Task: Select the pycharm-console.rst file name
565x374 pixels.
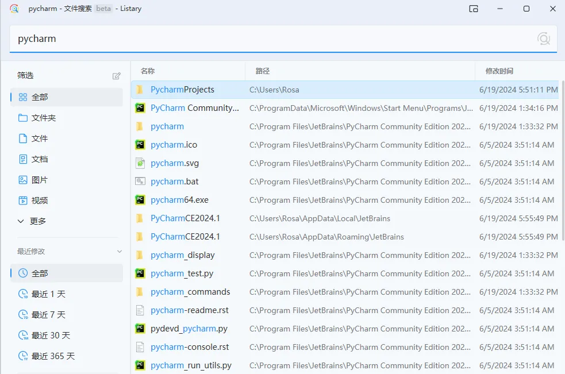Action: pyautogui.click(x=190, y=346)
